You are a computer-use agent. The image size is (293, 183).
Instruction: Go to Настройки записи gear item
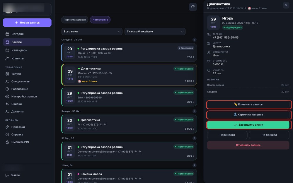coord(27,97)
